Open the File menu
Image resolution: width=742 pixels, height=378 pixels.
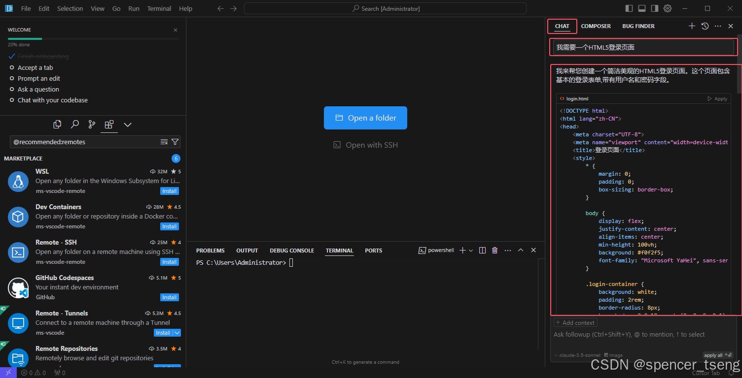point(26,8)
